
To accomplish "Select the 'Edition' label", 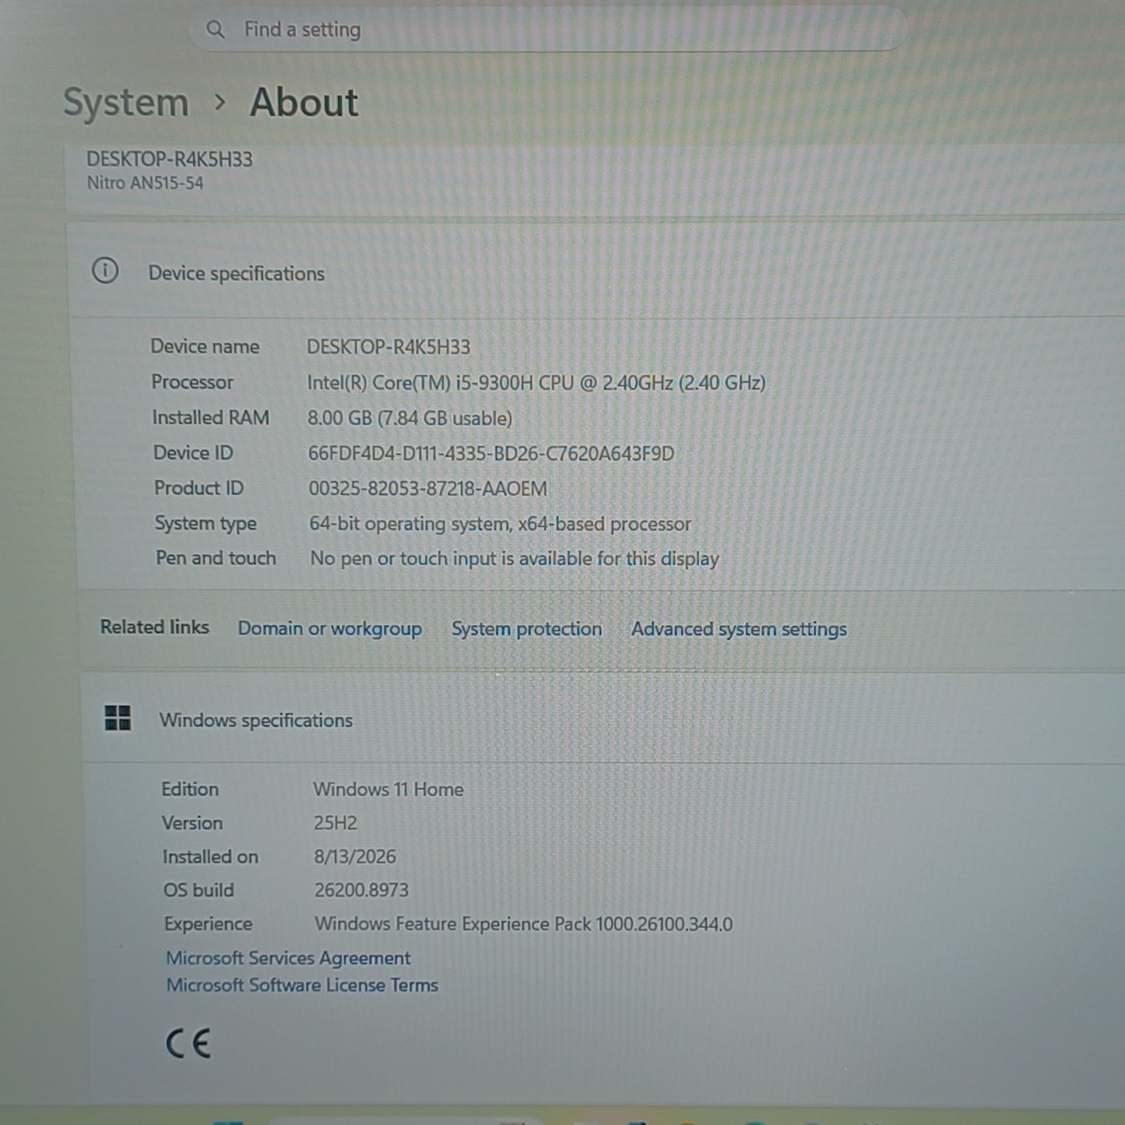I will (x=190, y=789).
